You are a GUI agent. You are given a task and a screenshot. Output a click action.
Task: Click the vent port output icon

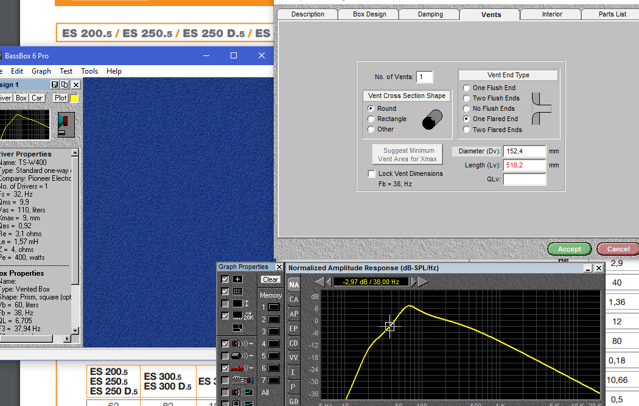(x=242, y=356)
